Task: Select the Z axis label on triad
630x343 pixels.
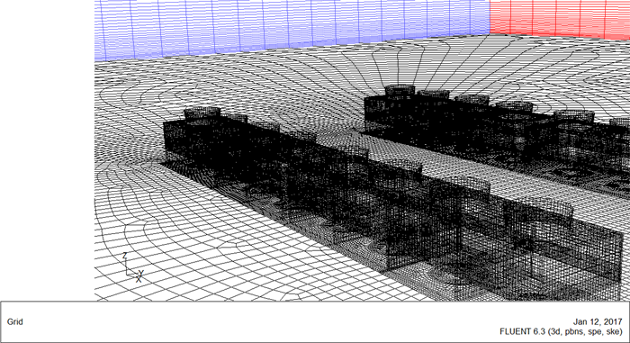Action: click(125, 256)
